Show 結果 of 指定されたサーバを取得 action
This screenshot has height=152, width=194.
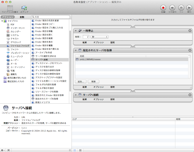tap(84, 87)
